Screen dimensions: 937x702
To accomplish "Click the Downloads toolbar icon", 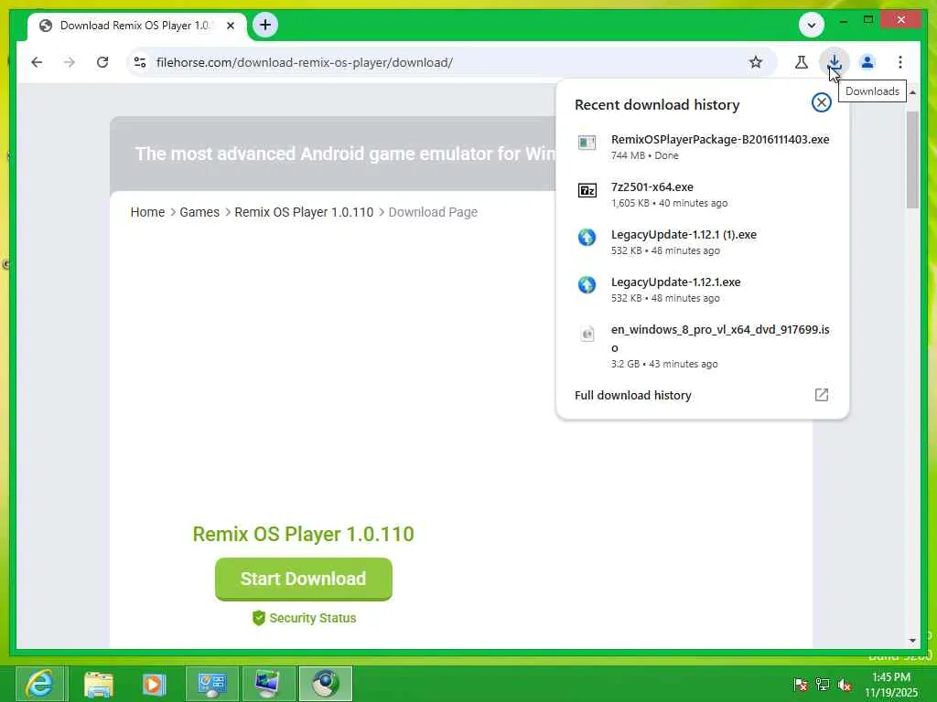I will coord(835,62).
